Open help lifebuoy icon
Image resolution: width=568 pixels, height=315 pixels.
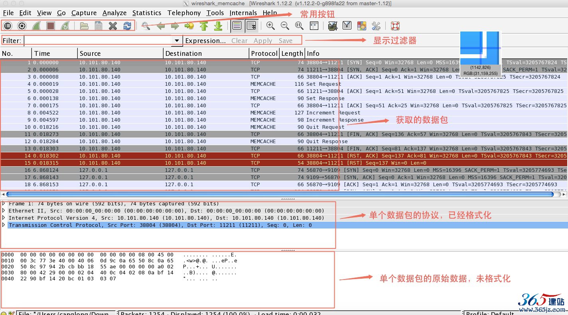(395, 26)
